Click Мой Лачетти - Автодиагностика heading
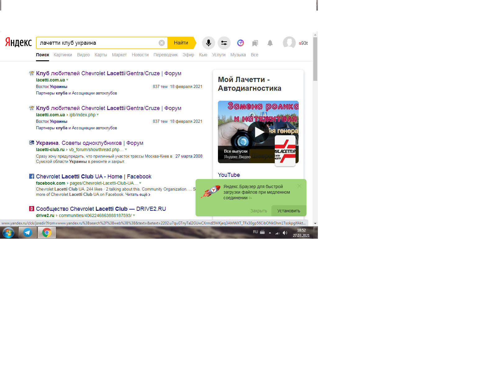Screen dimensions: 493x373 click(250, 84)
